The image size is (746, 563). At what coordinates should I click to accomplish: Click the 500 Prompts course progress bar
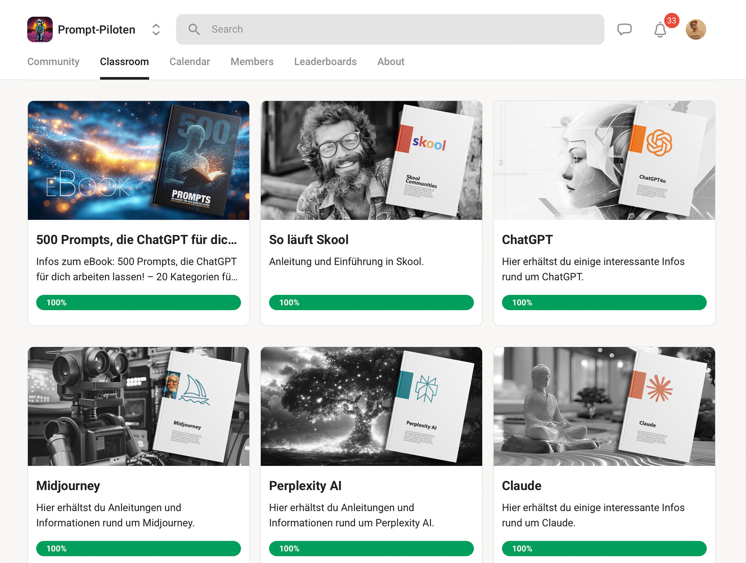click(x=139, y=302)
